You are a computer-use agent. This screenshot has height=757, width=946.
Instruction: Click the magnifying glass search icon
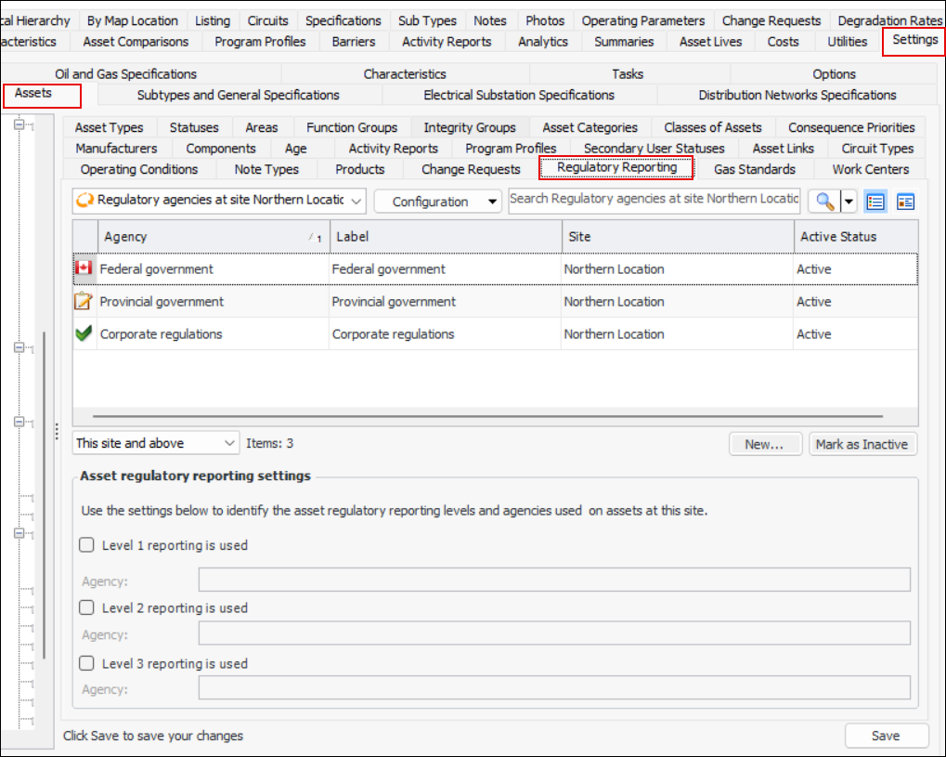tap(823, 202)
